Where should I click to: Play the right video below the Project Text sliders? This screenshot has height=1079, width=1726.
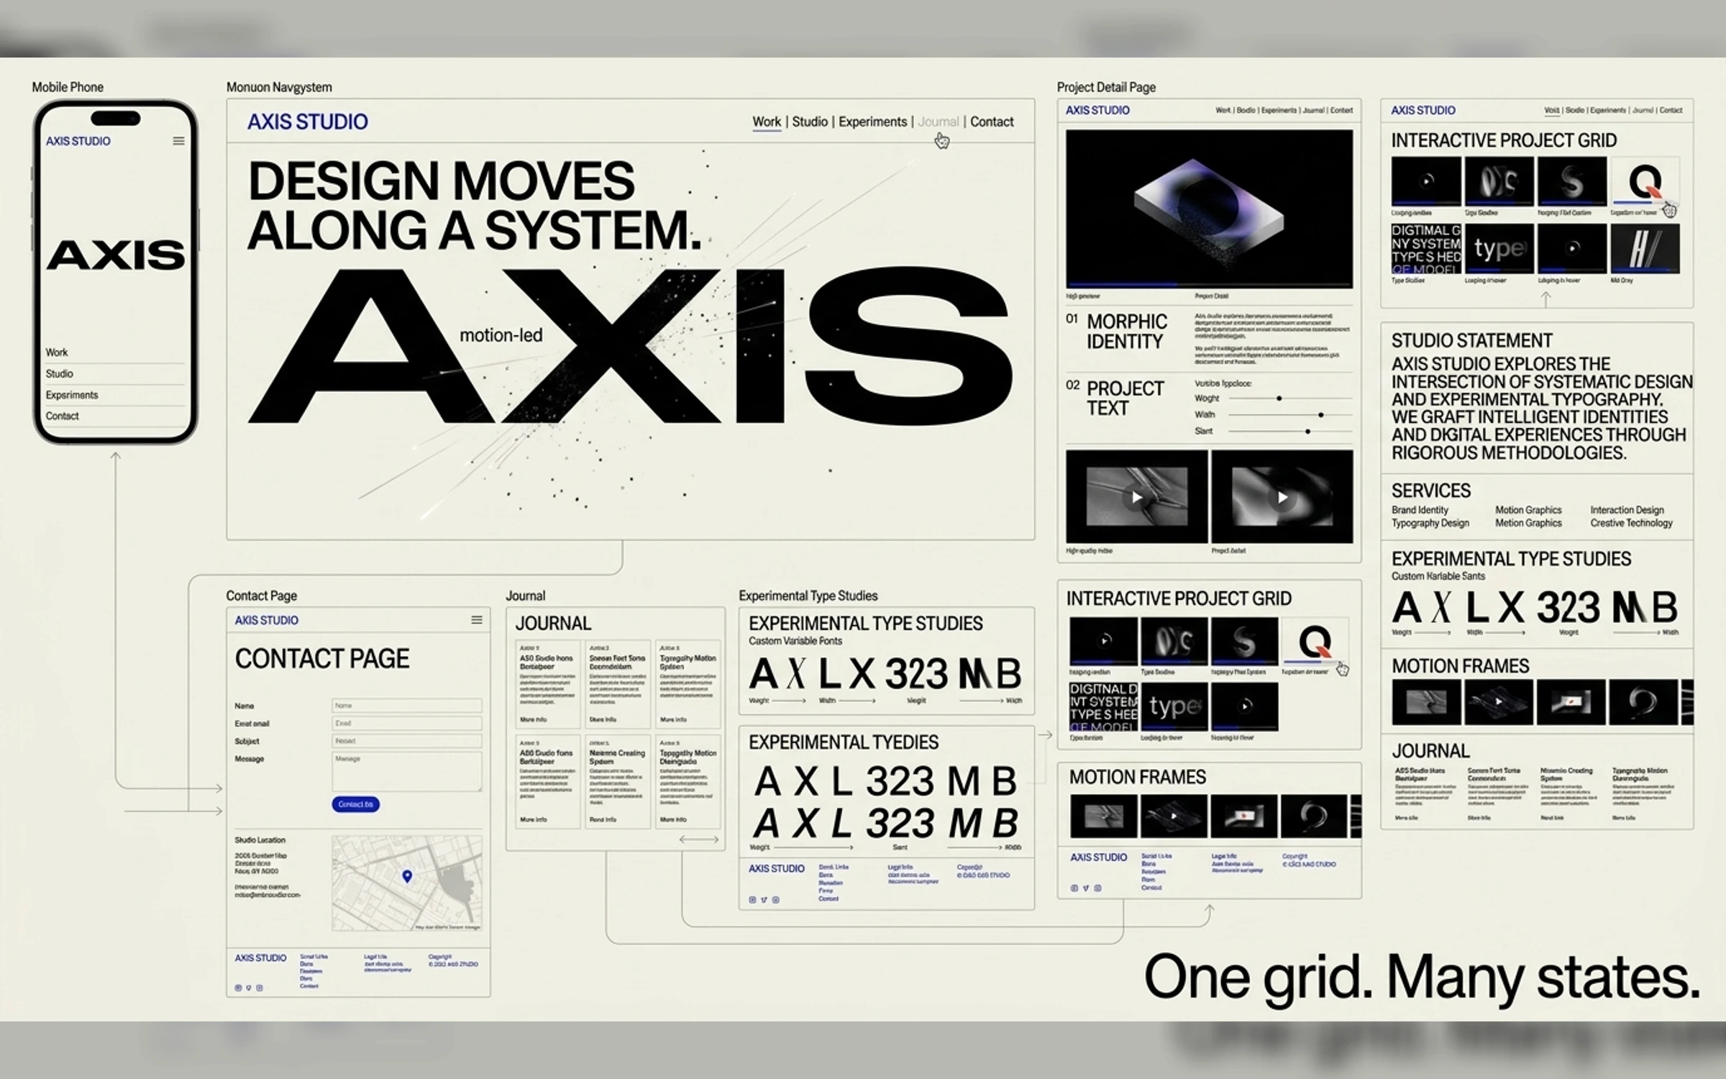[x=1282, y=497]
